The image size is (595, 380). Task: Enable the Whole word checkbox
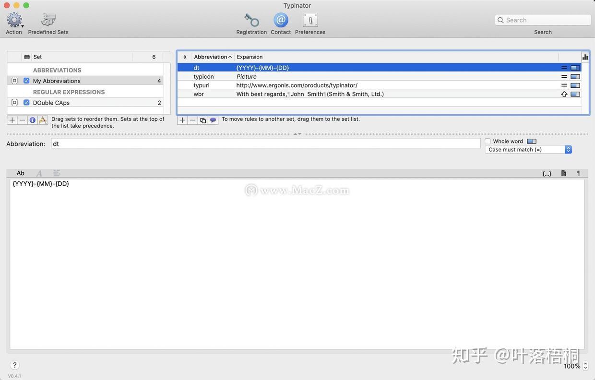coord(488,141)
